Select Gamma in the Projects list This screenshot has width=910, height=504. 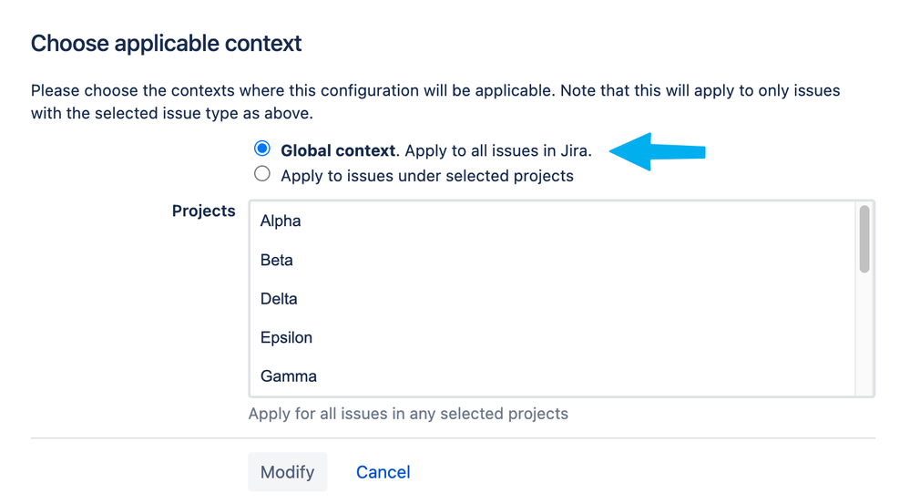(x=553, y=376)
